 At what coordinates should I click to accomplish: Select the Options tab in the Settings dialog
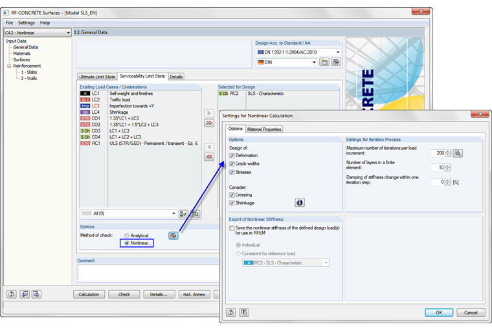236,129
